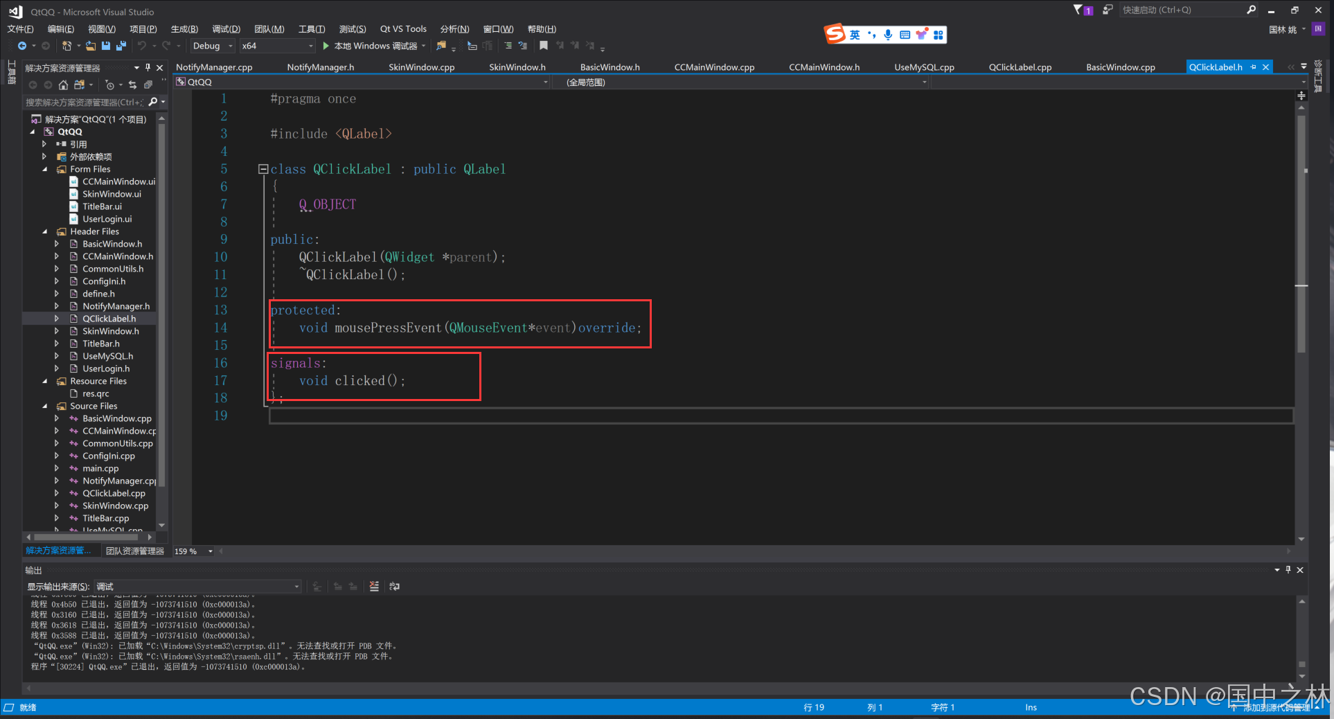Open the 生成(B) menu
This screenshot has width=1334, height=719.
tap(184, 28)
